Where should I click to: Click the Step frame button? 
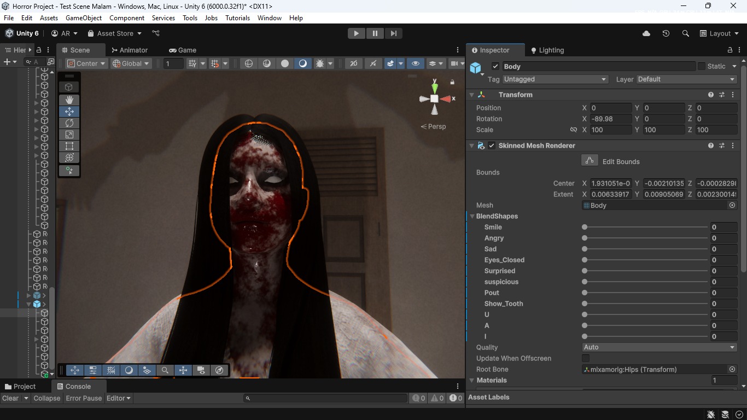click(394, 33)
